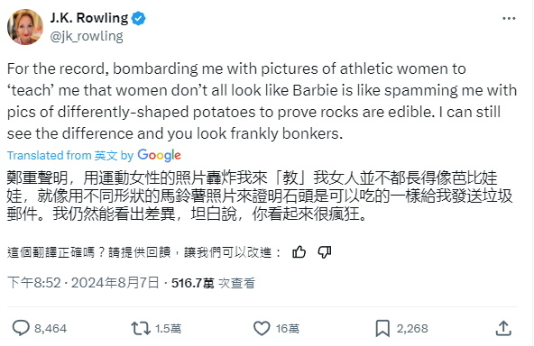Viewport: 534px width, 346px height.
Task: Click the 1.5萬 reposts count
Action: [169, 328]
